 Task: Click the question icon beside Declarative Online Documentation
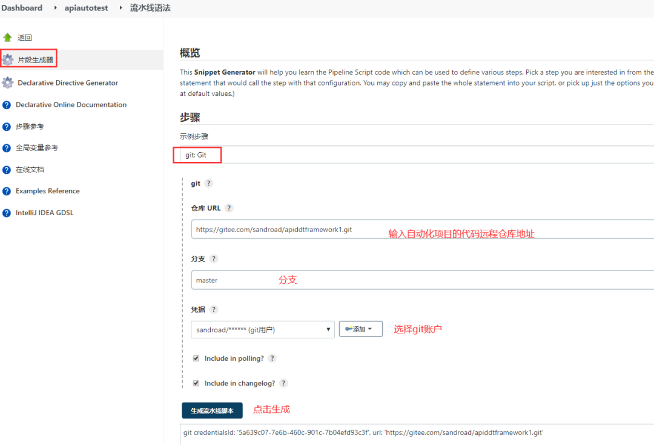click(x=7, y=105)
